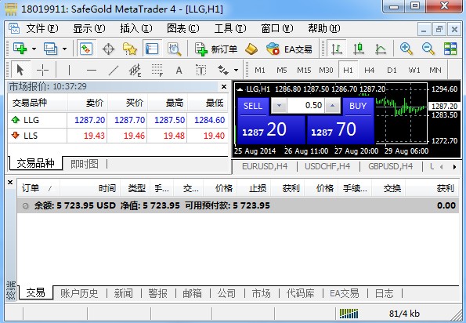Open the New Chart dropdown arrow
The image size is (466, 323).
(34, 49)
